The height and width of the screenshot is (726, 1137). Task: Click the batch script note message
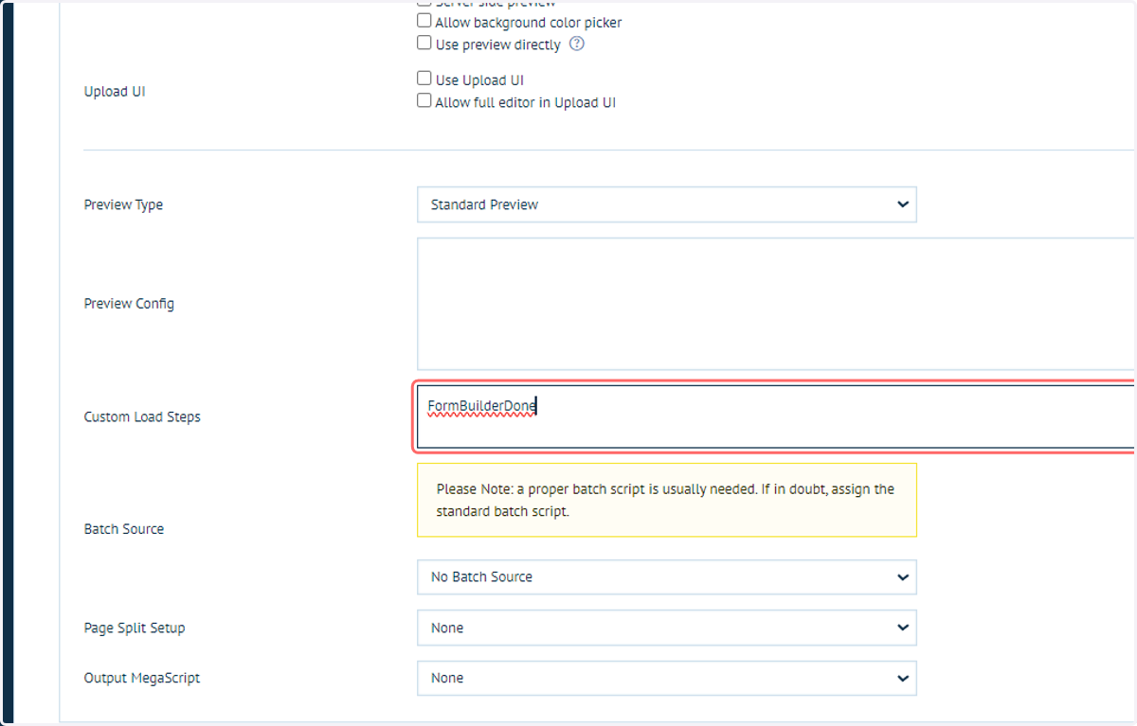coord(667,500)
